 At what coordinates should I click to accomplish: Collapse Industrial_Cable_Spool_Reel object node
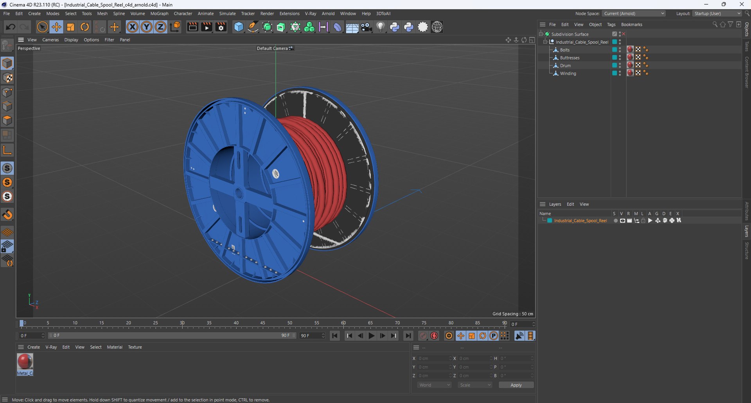pyautogui.click(x=545, y=42)
